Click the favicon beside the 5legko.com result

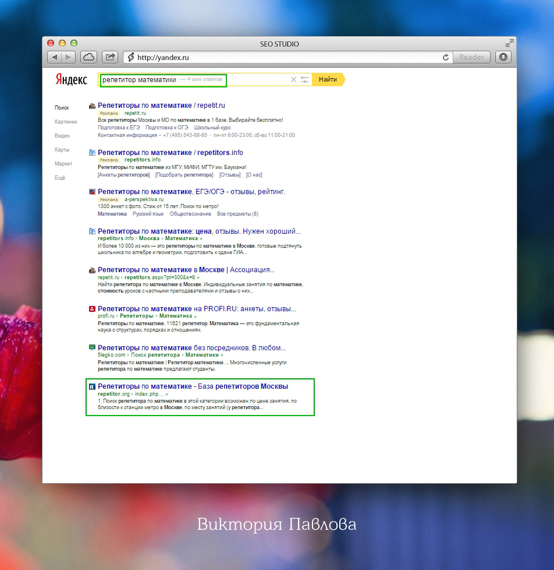coord(92,347)
